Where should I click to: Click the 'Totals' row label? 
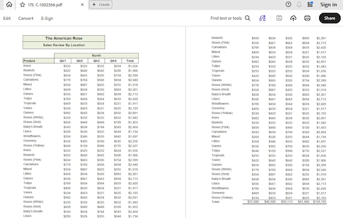(215, 201)
